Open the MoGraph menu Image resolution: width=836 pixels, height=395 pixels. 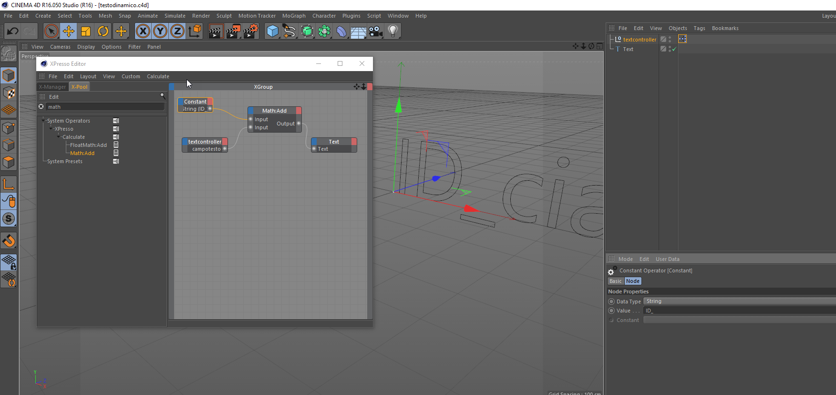pyautogui.click(x=294, y=16)
